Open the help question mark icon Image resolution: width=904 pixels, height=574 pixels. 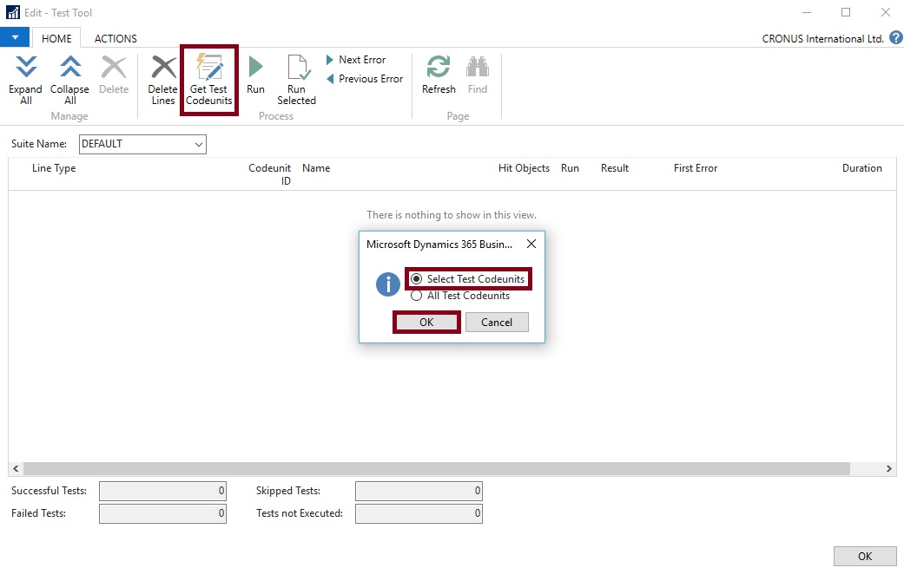[895, 38]
